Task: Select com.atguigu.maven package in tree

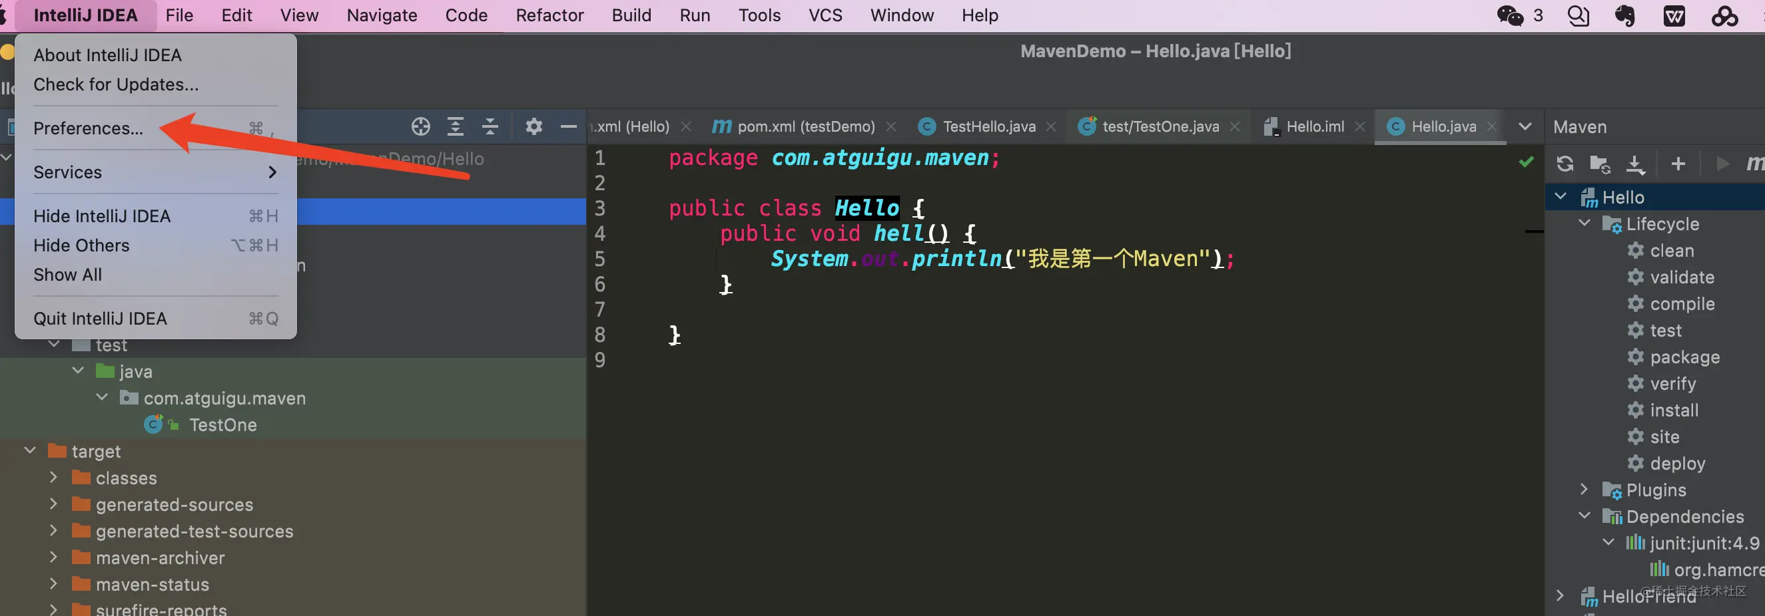Action: click(224, 398)
